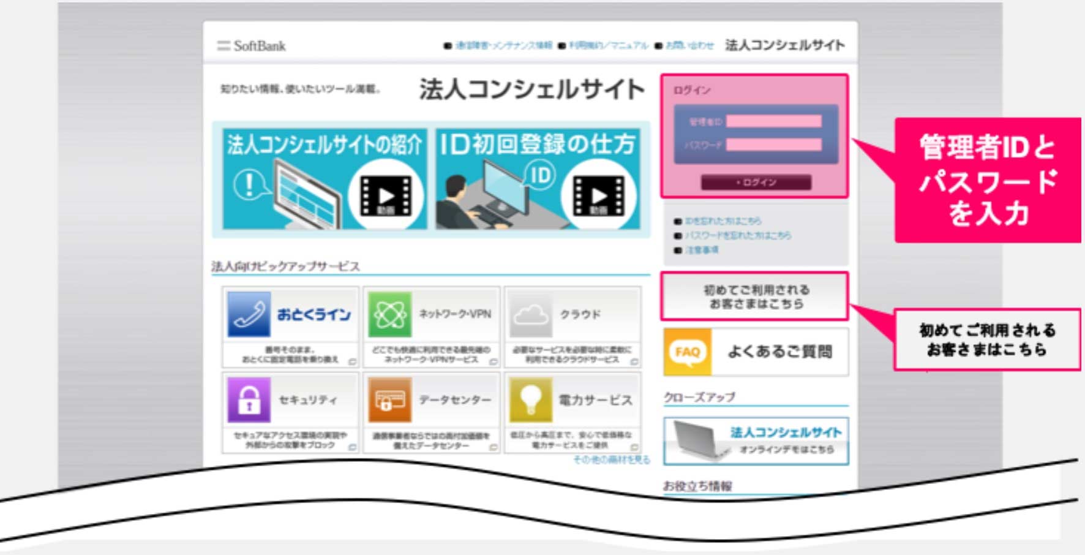Click the SoftBank logo in header

pyautogui.click(x=252, y=46)
